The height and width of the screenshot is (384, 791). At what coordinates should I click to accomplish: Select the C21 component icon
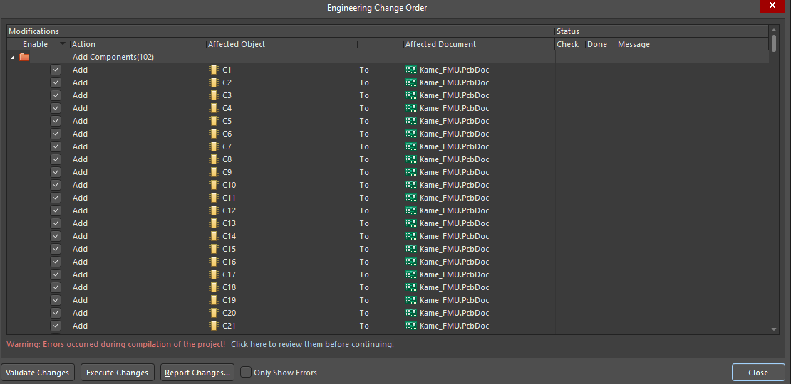click(x=214, y=326)
